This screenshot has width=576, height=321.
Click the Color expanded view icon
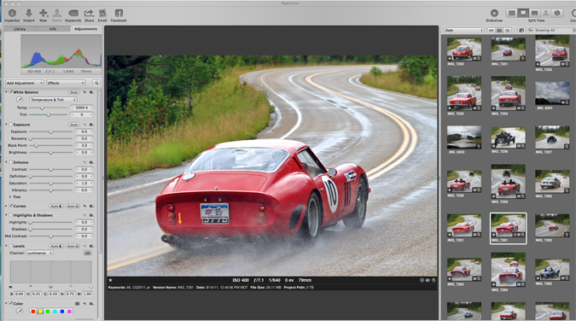pos(77,304)
